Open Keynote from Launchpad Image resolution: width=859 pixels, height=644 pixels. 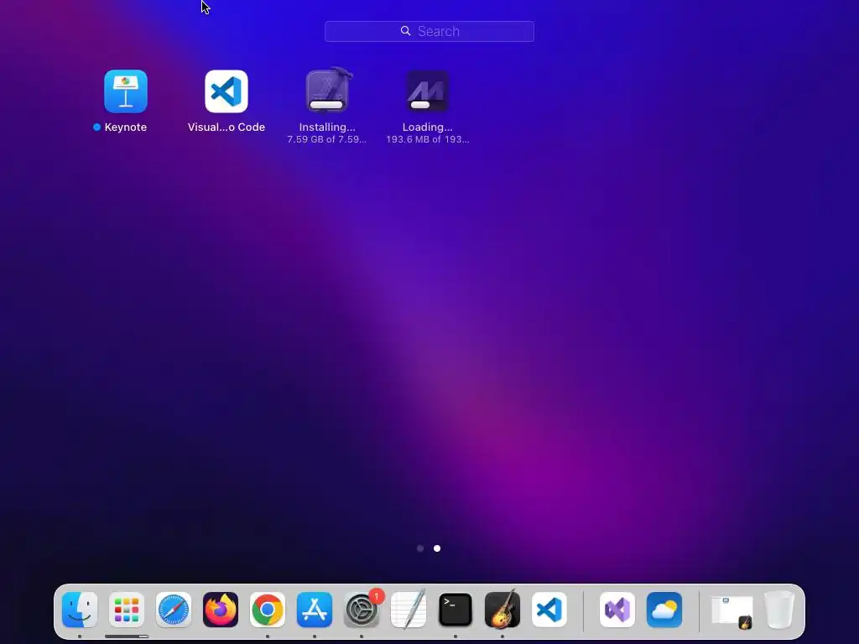coord(126,91)
